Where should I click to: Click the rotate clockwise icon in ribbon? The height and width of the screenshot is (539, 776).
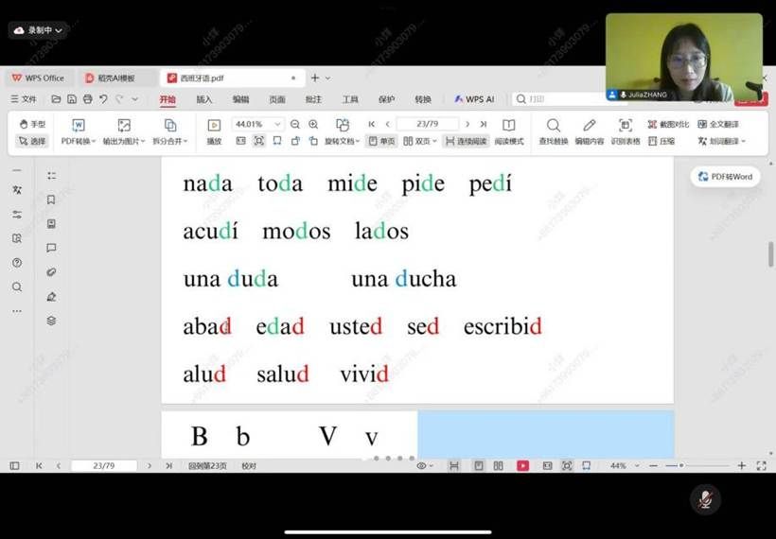click(x=313, y=141)
